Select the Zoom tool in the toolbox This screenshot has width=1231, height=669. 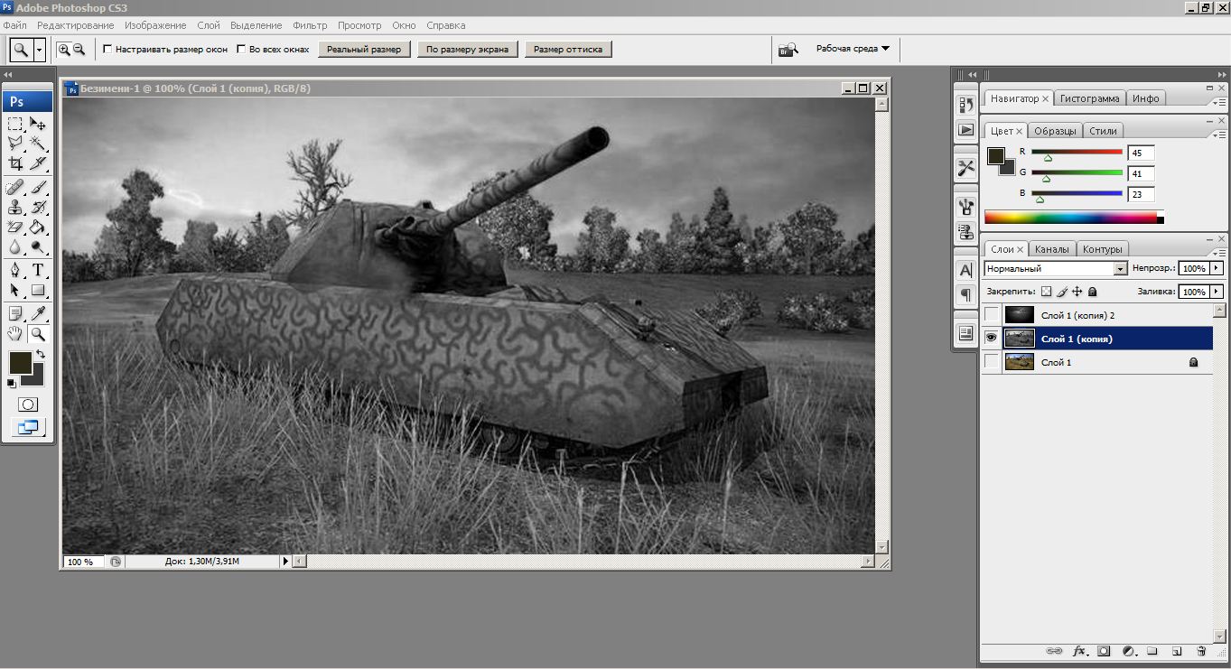pos(38,334)
